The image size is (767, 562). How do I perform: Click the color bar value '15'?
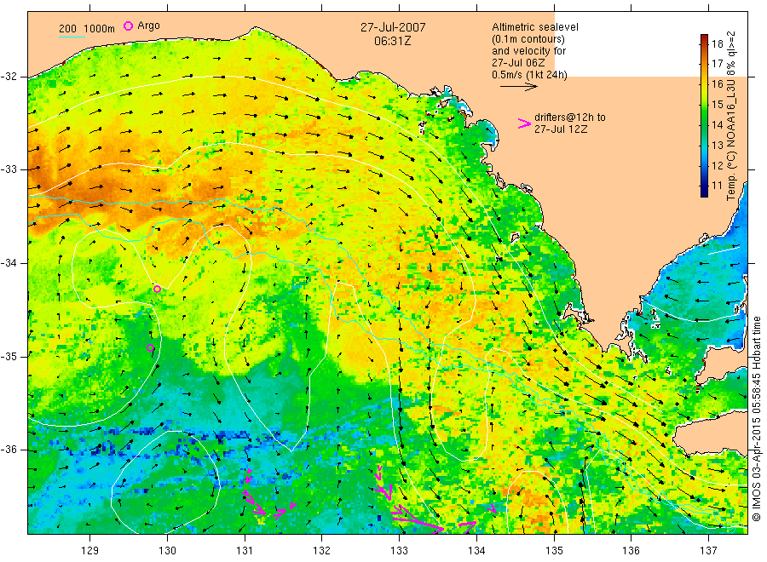717,105
